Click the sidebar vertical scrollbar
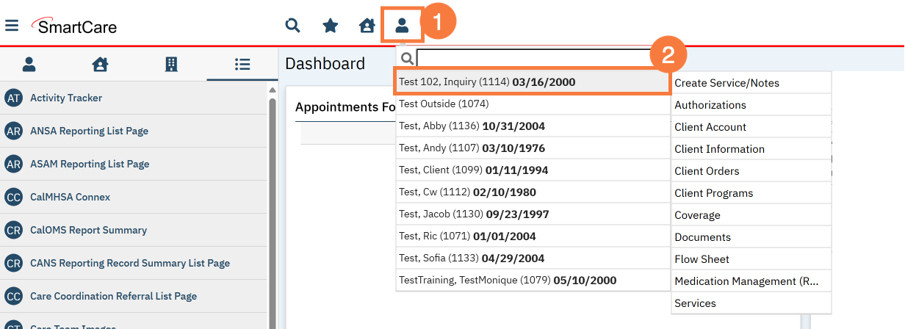 273,206
